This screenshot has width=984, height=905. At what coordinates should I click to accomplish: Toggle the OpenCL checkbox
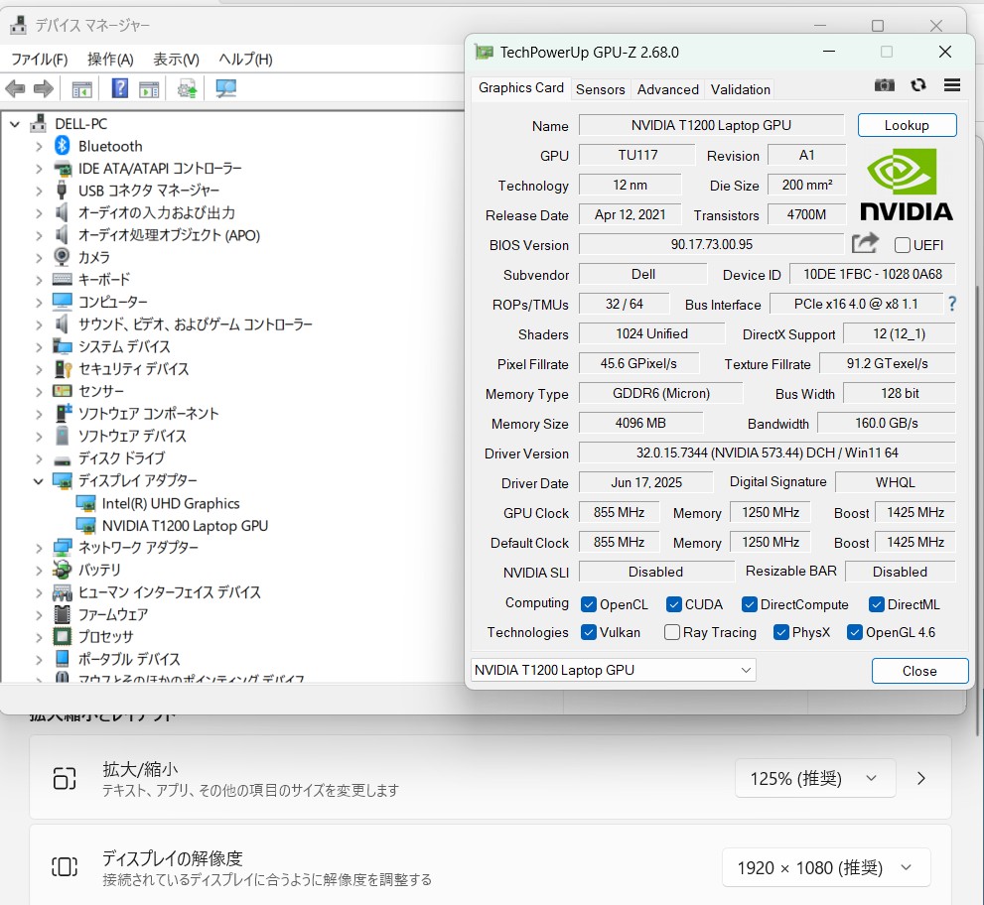tap(588, 604)
